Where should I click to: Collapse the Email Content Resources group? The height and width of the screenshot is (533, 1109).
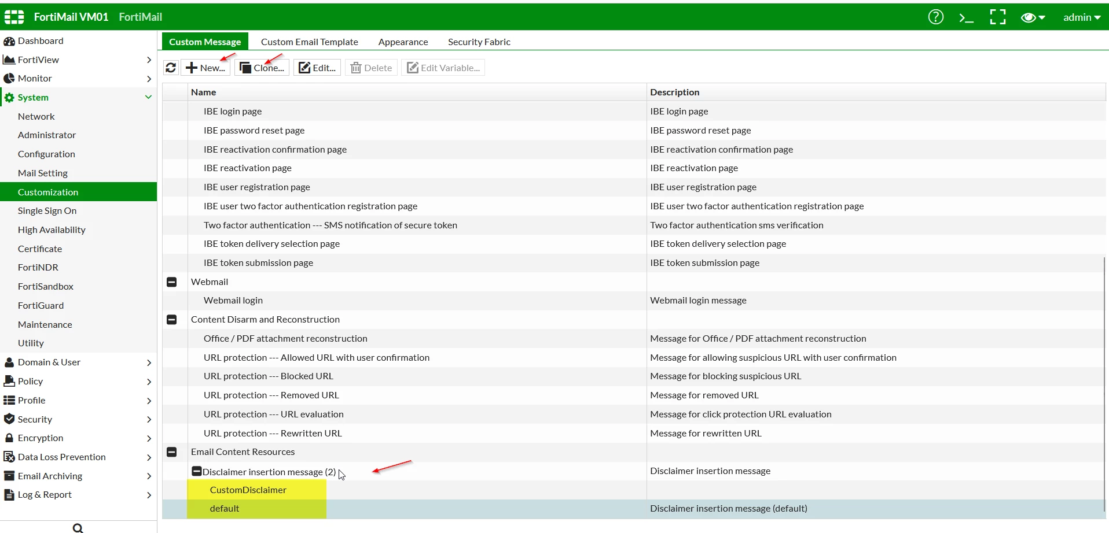[172, 452]
